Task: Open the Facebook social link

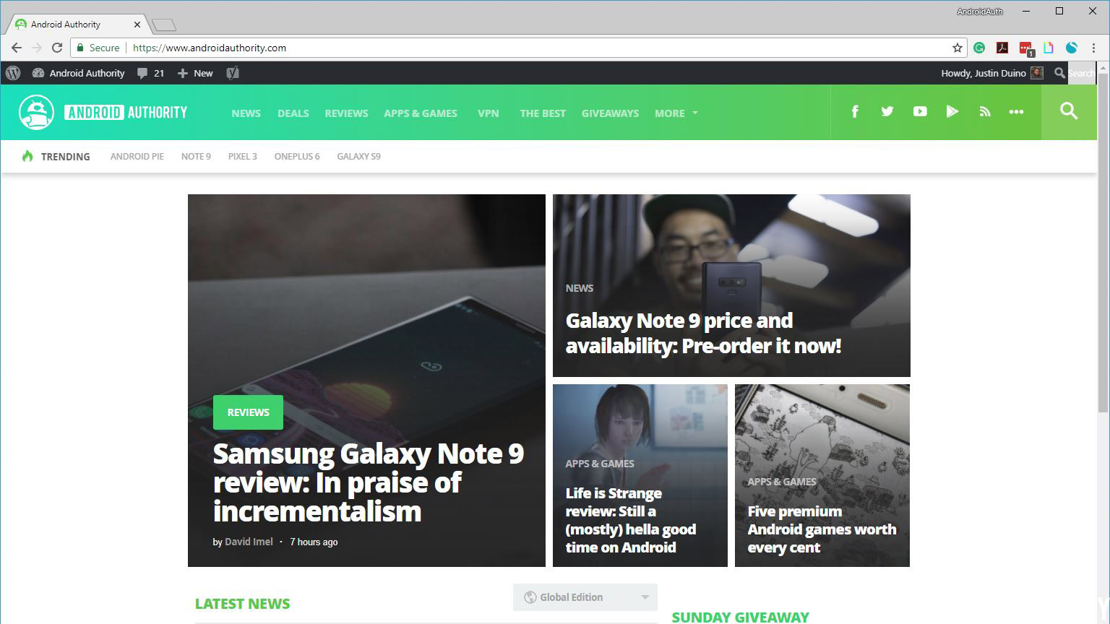Action: pyautogui.click(x=855, y=111)
